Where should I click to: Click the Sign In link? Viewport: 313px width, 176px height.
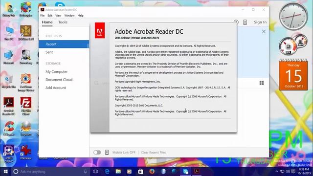(260, 22)
